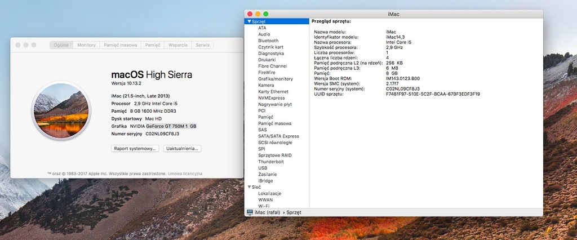The height and width of the screenshot is (240, 577).
Task: Select SAS in the sidebar
Action: coord(263,130)
